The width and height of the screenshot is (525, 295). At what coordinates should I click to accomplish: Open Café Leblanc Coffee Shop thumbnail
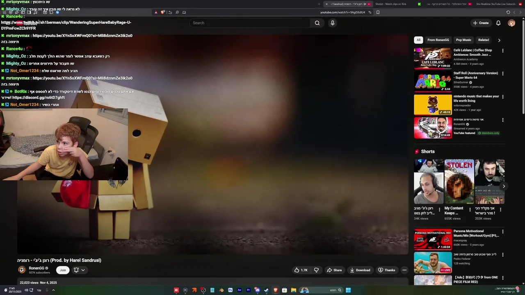click(x=433, y=58)
